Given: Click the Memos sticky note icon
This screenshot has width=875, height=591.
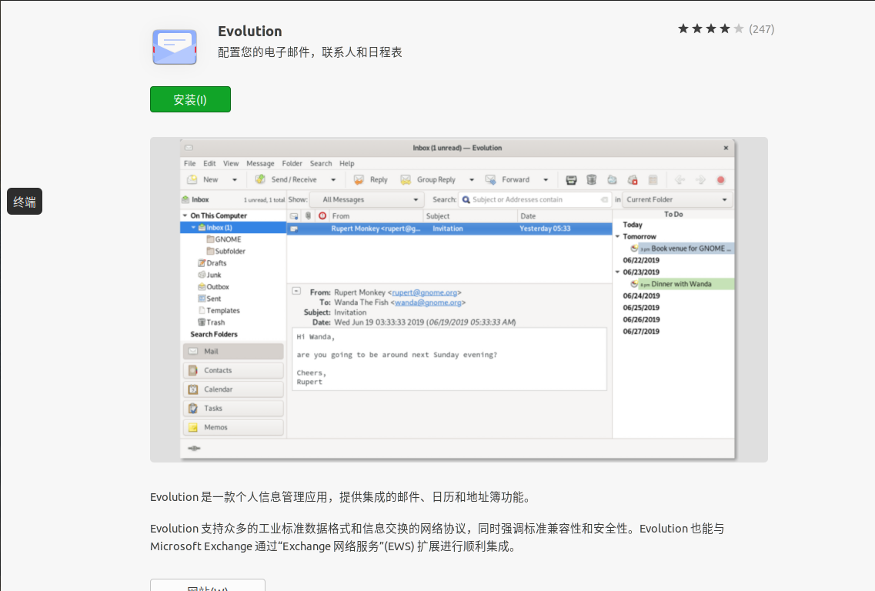Looking at the screenshot, I should coord(193,428).
